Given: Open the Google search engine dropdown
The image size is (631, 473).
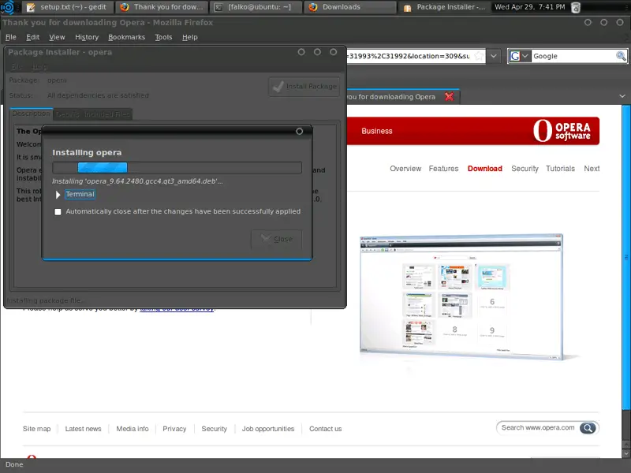Looking at the screenshot, I should (x=519, y=56).
